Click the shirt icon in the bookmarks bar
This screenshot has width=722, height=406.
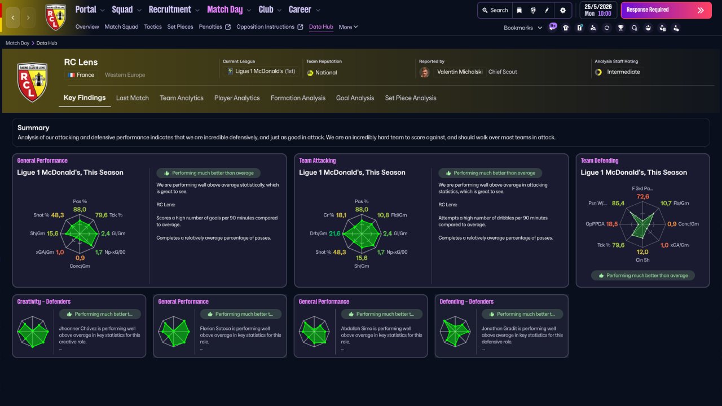[x=566, y=28]
